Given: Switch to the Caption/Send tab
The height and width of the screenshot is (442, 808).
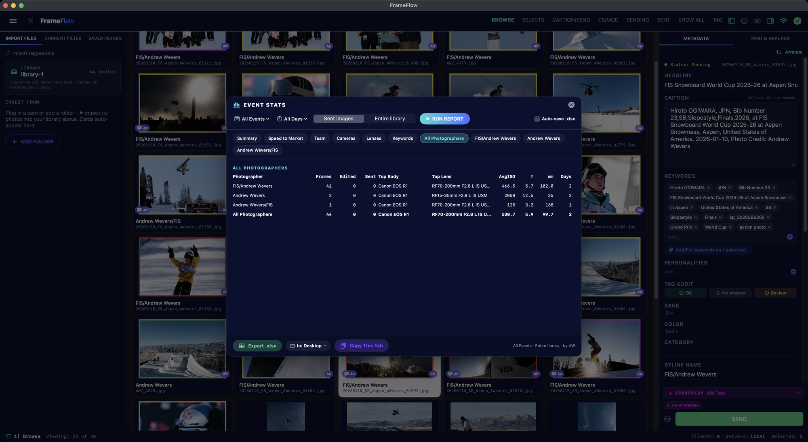Looking at the screenshot, I should (571, 20).
